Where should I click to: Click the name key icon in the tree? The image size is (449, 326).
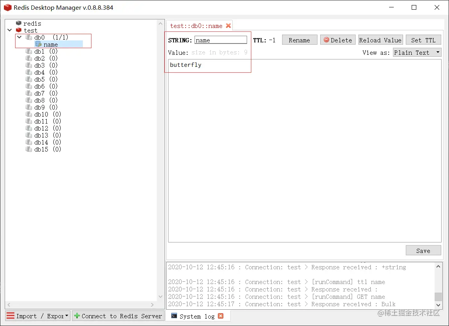point(39,44)
